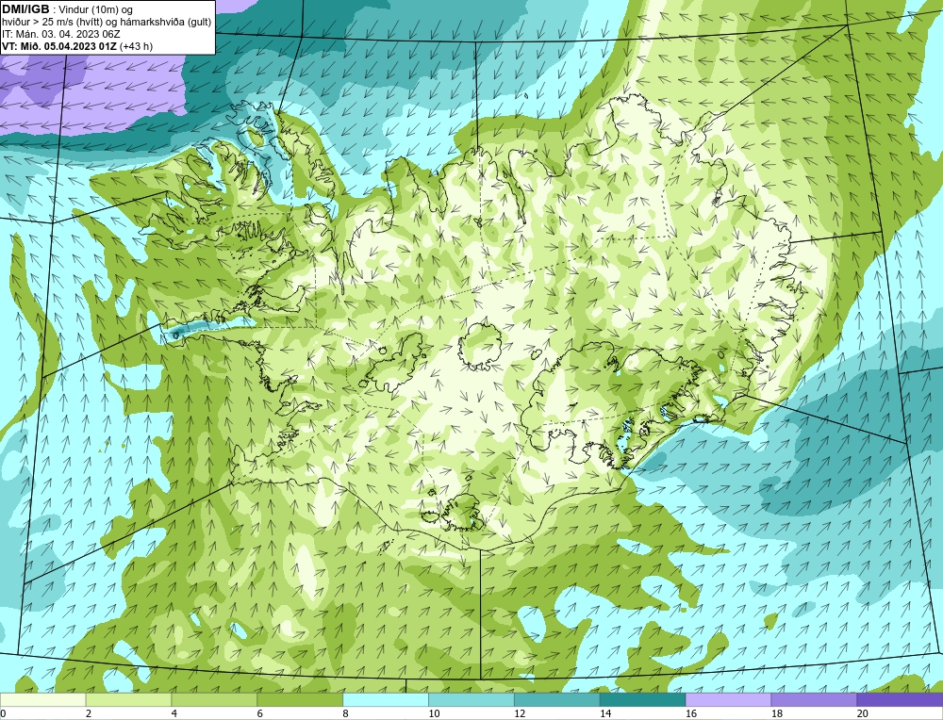Click the 0–2 m/s pale yellow legend swatch

point(42,699)
